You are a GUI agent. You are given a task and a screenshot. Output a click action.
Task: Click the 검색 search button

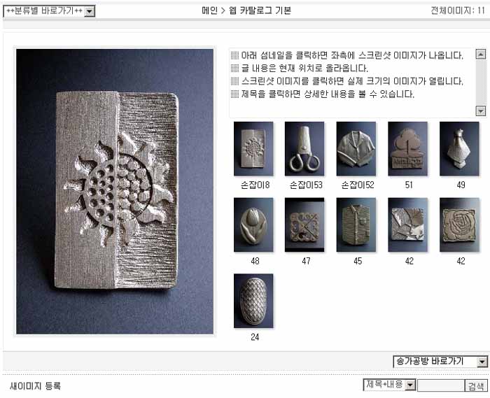pyautogui.click(x=476, y=386)
